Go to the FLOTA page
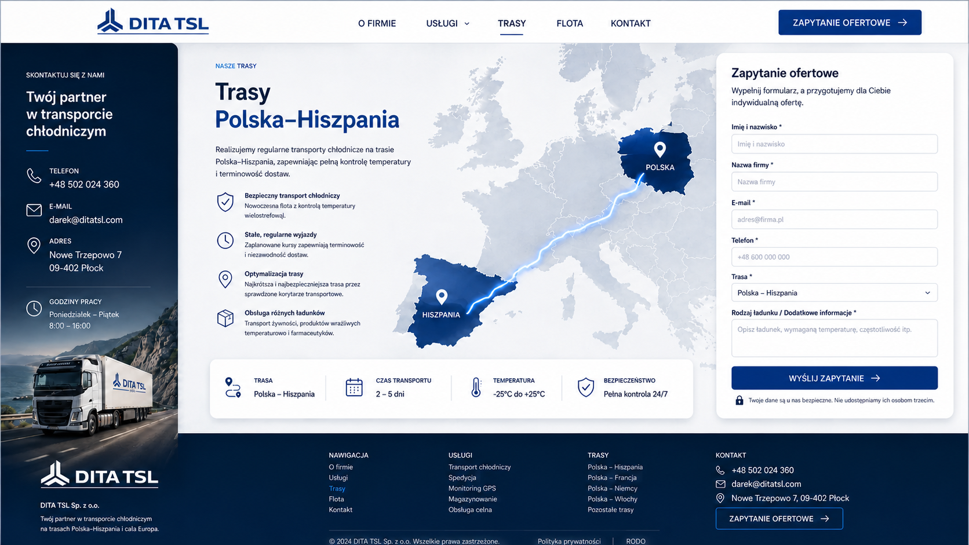Screen dimensions: 969x545 [x=570, y=23]
